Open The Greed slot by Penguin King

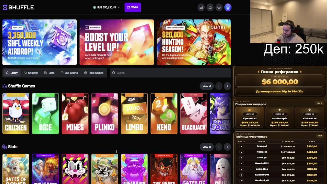tap(164, 169)
